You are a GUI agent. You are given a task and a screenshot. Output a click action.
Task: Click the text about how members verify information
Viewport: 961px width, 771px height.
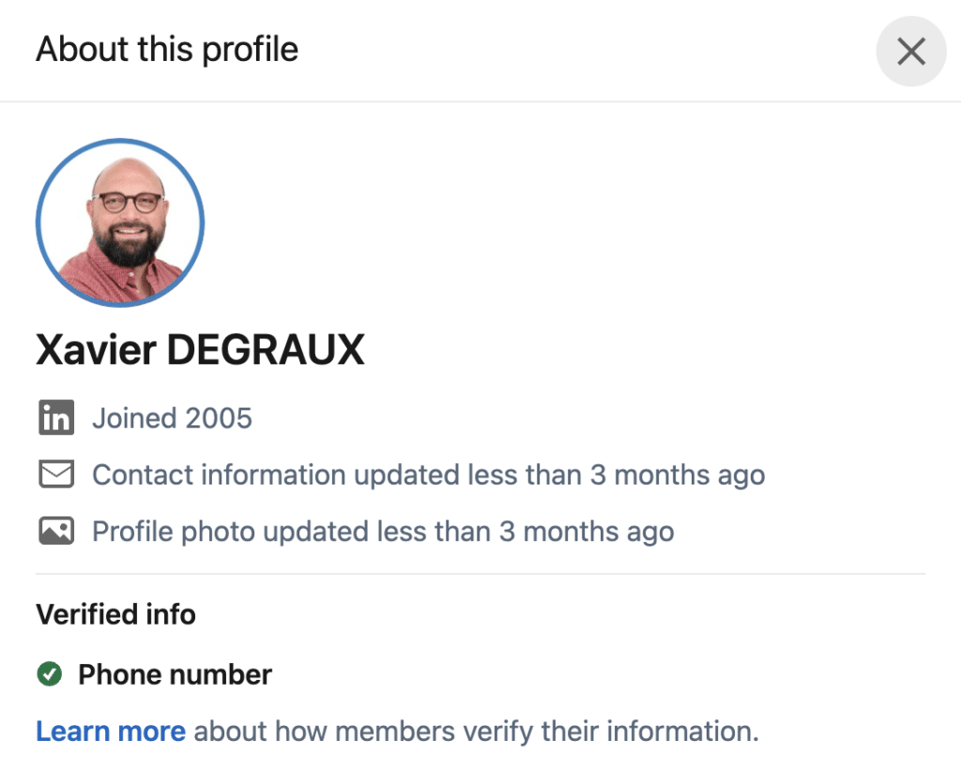pos(476,731)
